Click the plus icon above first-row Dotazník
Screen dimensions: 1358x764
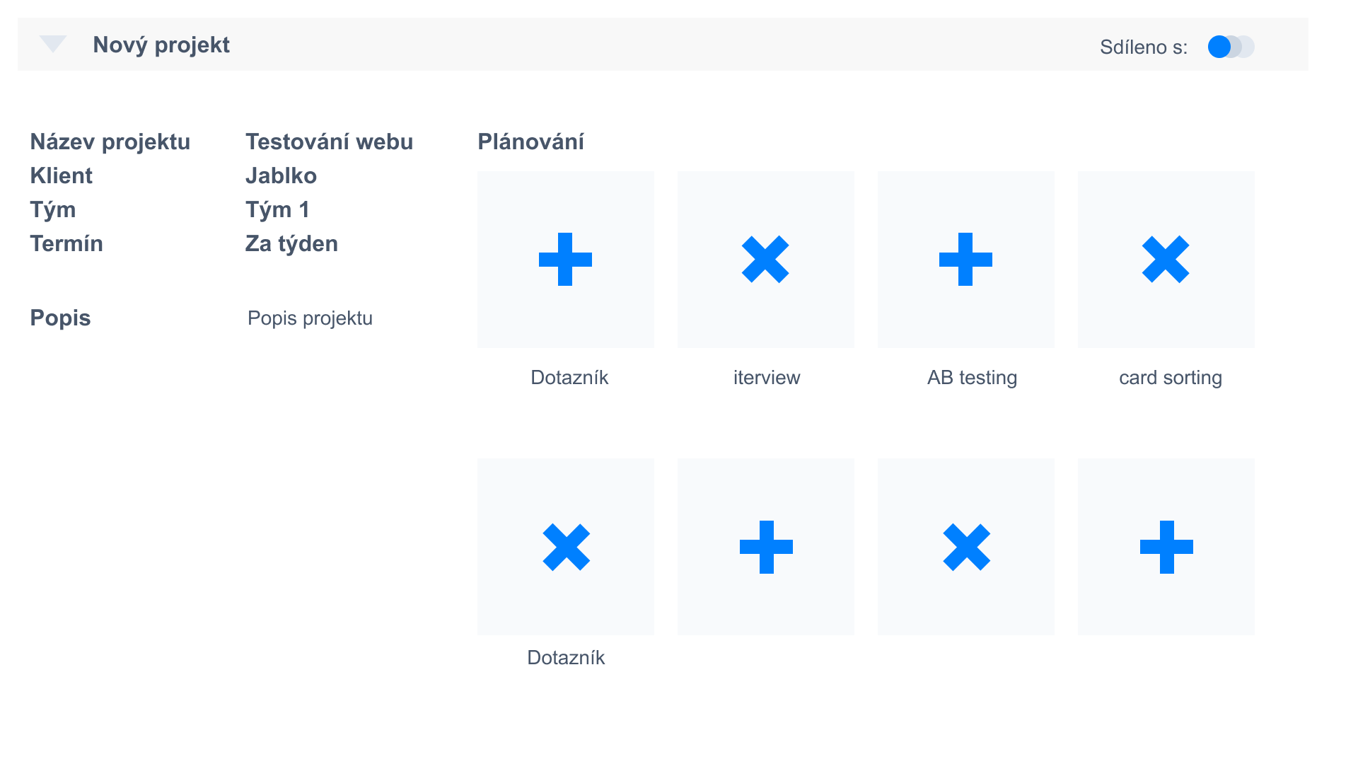(565, 260)
